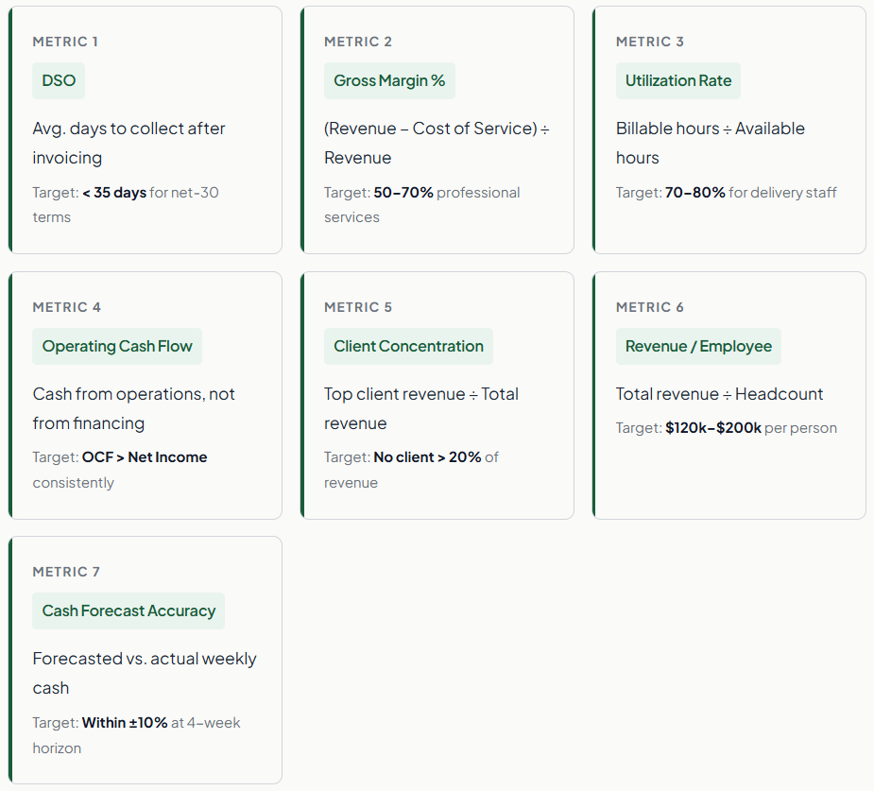Click the METRIC 3 heading
874x791 pixels.
point(650,42)
